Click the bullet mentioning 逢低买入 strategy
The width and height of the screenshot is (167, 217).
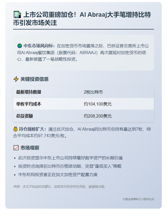point(70,166)
